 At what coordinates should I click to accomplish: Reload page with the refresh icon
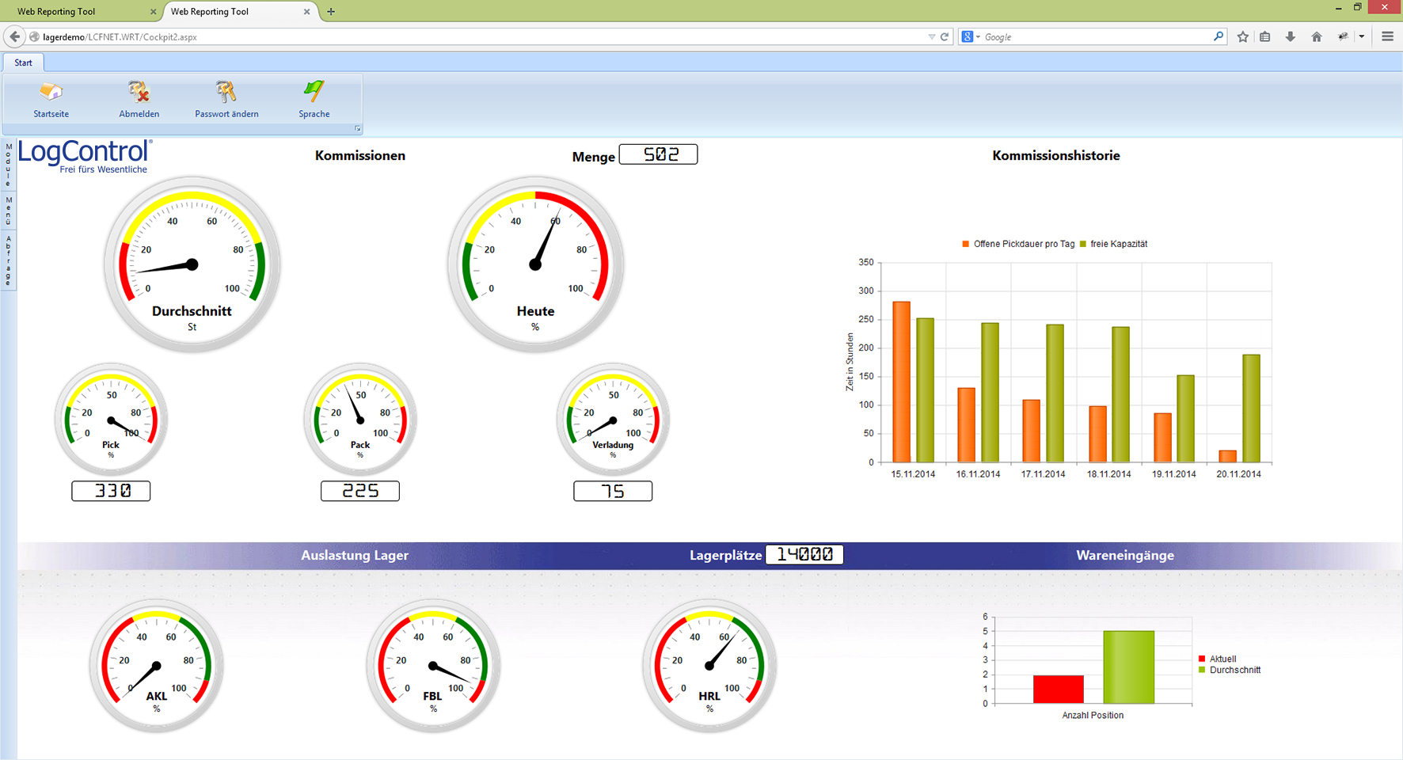(945, 36)
